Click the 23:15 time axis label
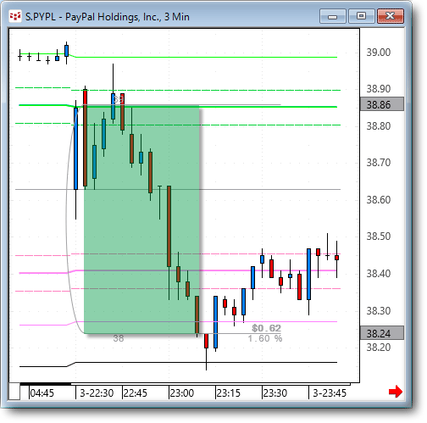The image size is (427, 423). click(x=228, y=392)
